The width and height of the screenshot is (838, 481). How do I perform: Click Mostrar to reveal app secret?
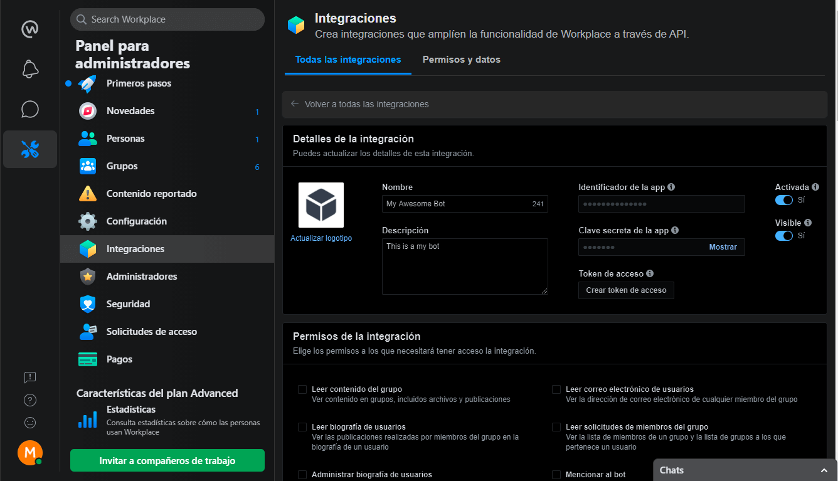(x=723, y=247)
